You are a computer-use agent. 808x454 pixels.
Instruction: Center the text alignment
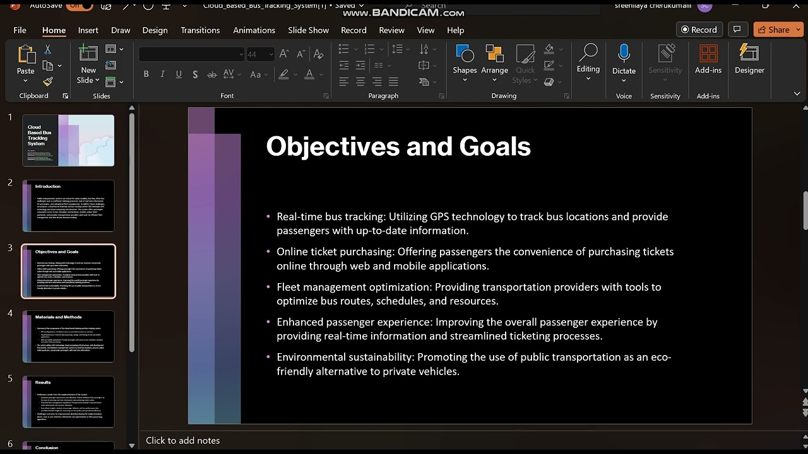360,82
